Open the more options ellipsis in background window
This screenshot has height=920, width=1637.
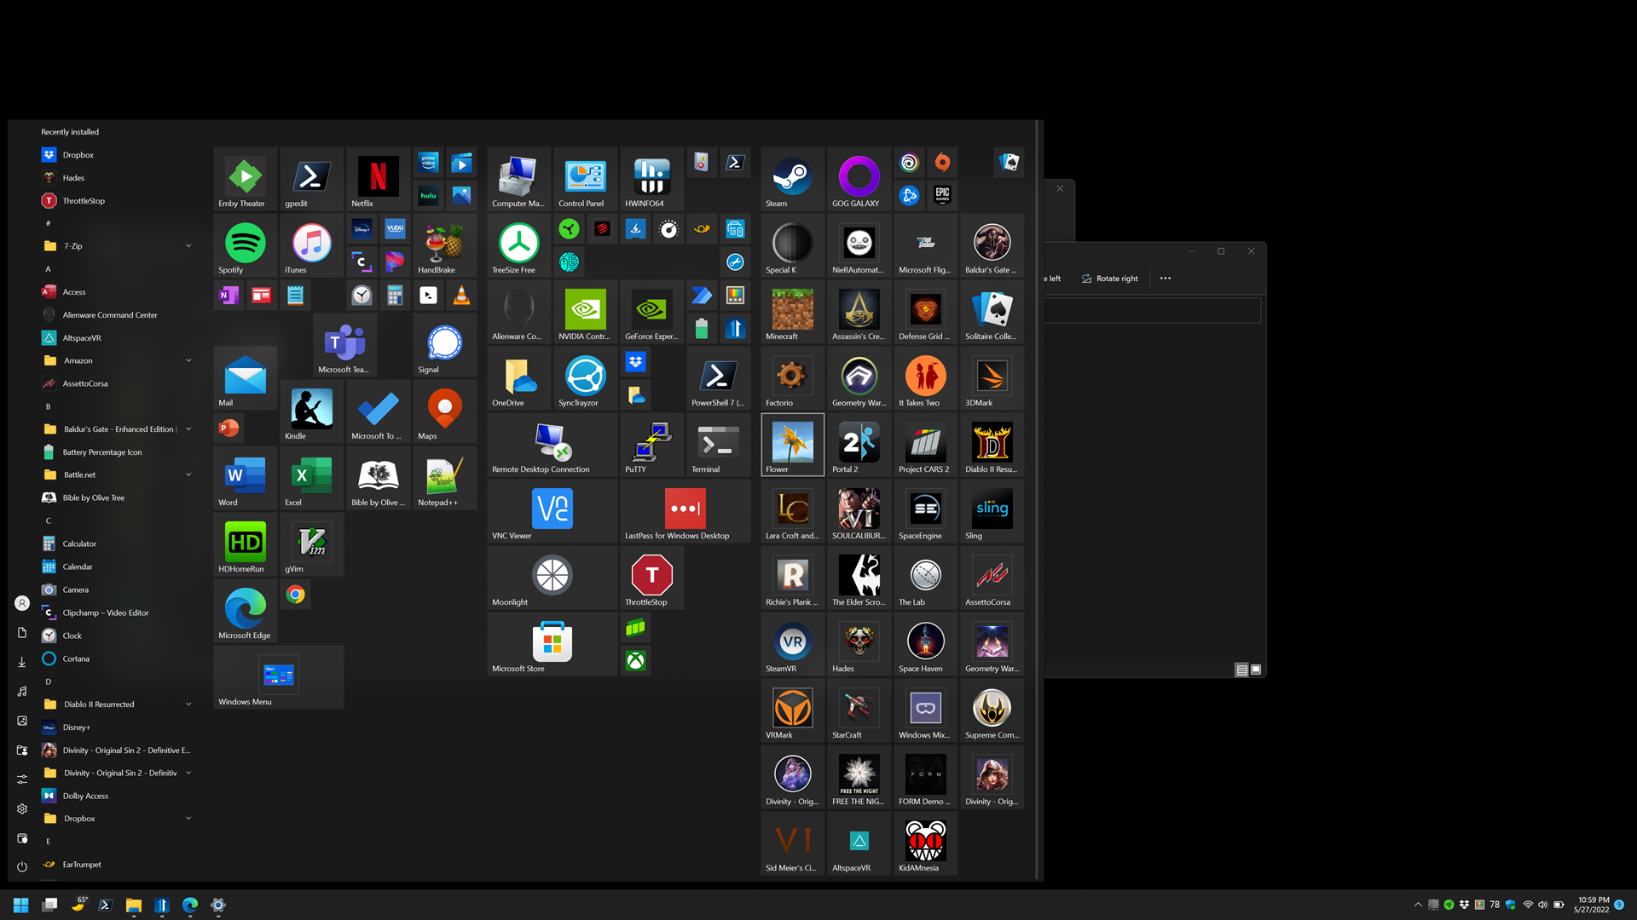click(1166, 279)
